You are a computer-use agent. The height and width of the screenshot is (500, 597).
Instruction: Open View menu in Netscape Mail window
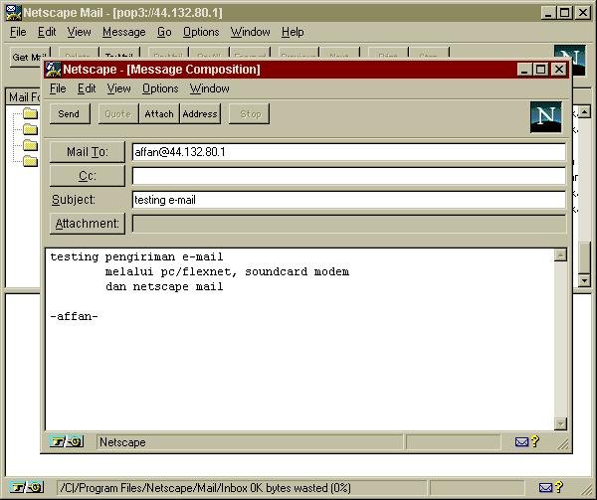click(x=80, y=32)
